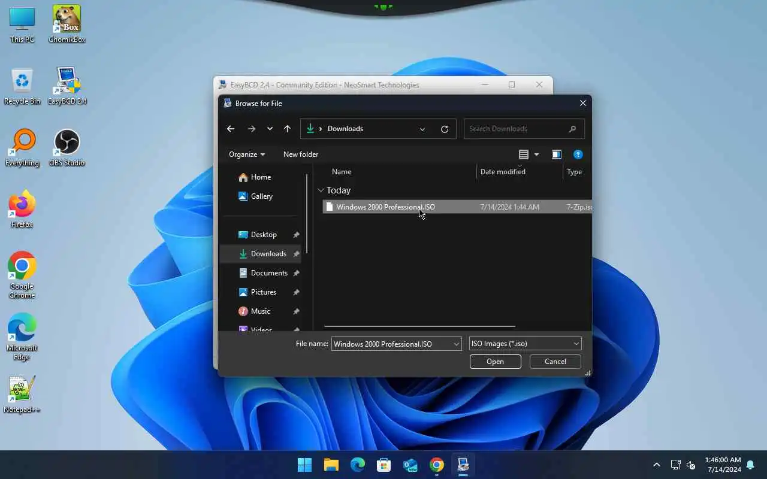Refresh the Downloads folder view

pos(444,129)
